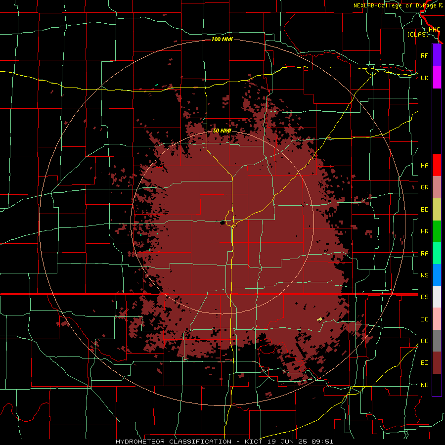
Task: Click the ND legend label
Action: (424, 385)
